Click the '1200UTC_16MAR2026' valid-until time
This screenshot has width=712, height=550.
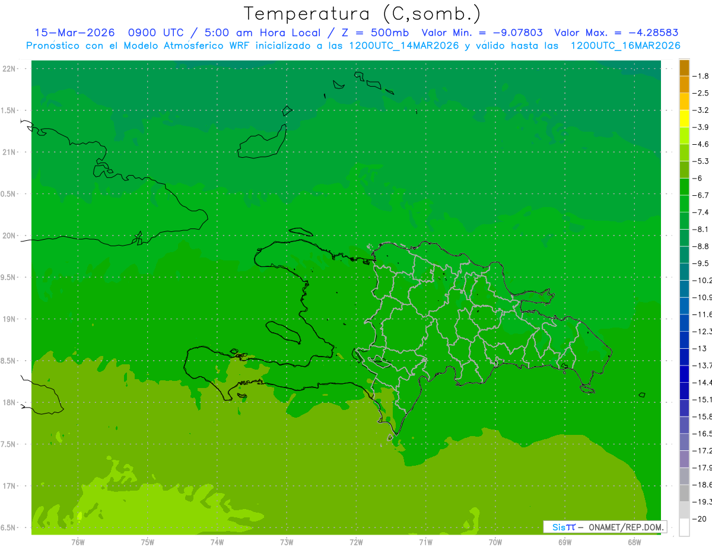(x=625, y=45)
